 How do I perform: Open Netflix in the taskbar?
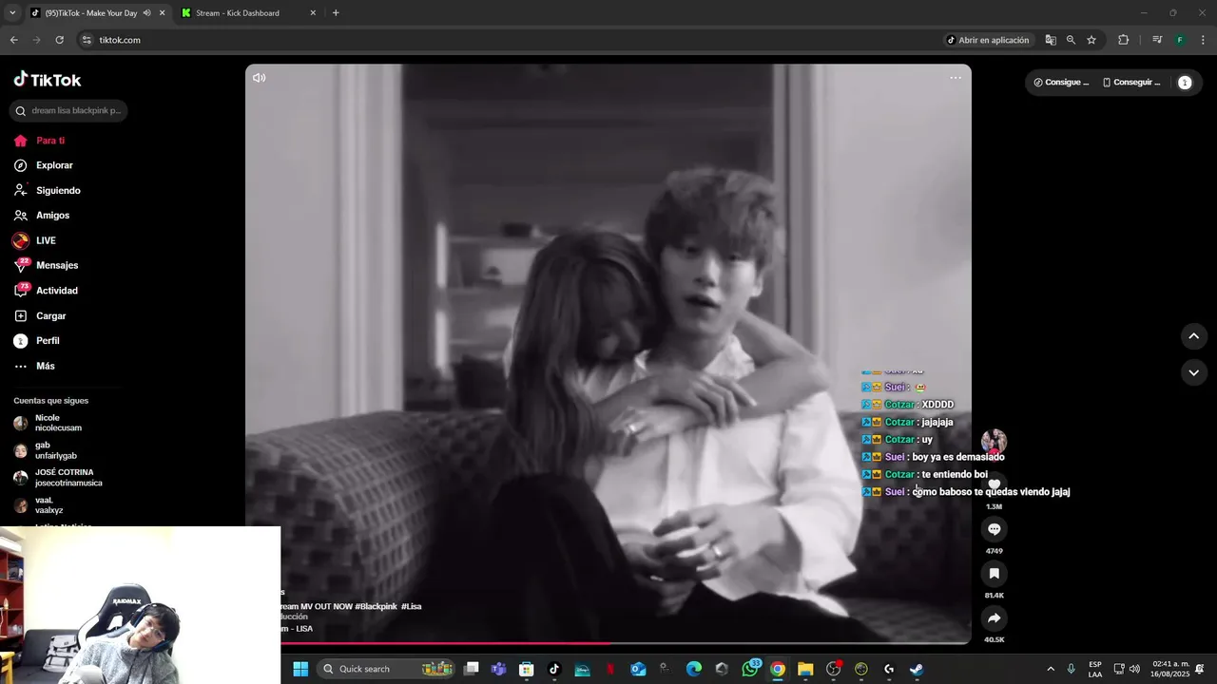(610, 669)
